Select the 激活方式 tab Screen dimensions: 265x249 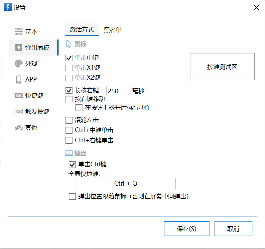[82, 30]
